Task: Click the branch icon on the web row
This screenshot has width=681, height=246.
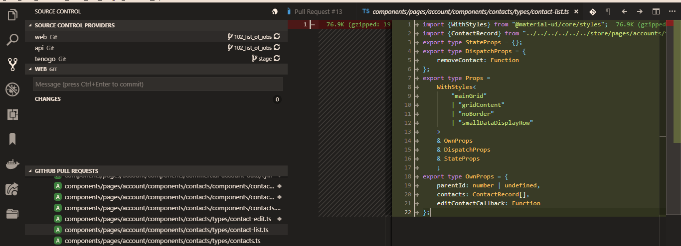Action: pos(230,37)
